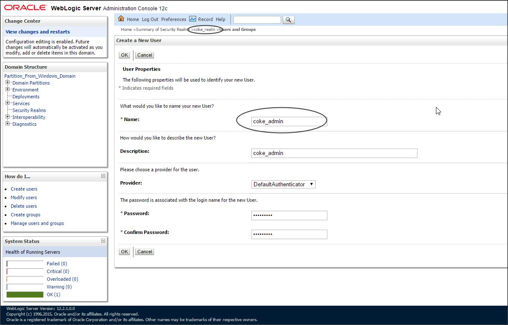This screenshot has height=325, width=508.
Task: Click the bottom OK button
Action: 124,252
